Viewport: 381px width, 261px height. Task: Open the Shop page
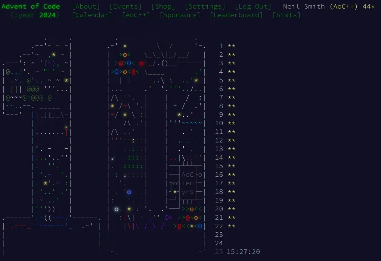coord(163,6)
